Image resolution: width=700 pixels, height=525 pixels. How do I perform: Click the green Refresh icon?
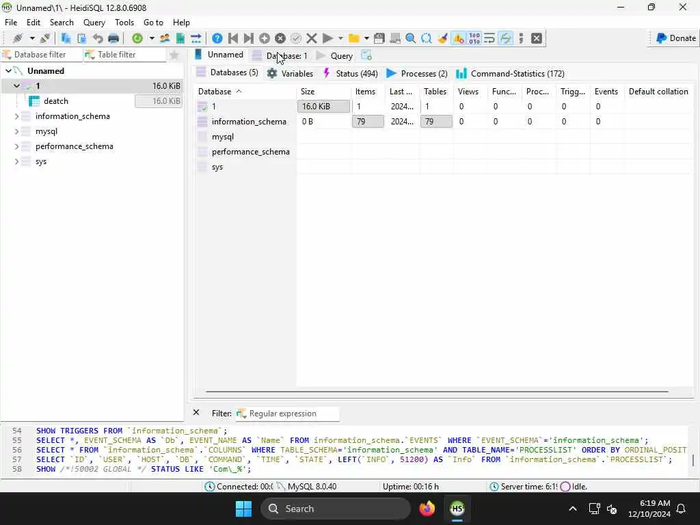[x=137, y=38]
